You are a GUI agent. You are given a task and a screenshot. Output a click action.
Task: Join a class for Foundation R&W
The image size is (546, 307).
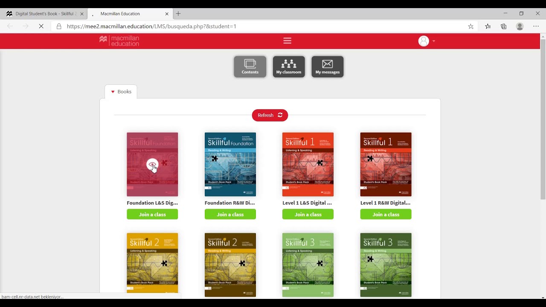pos(230,214)
